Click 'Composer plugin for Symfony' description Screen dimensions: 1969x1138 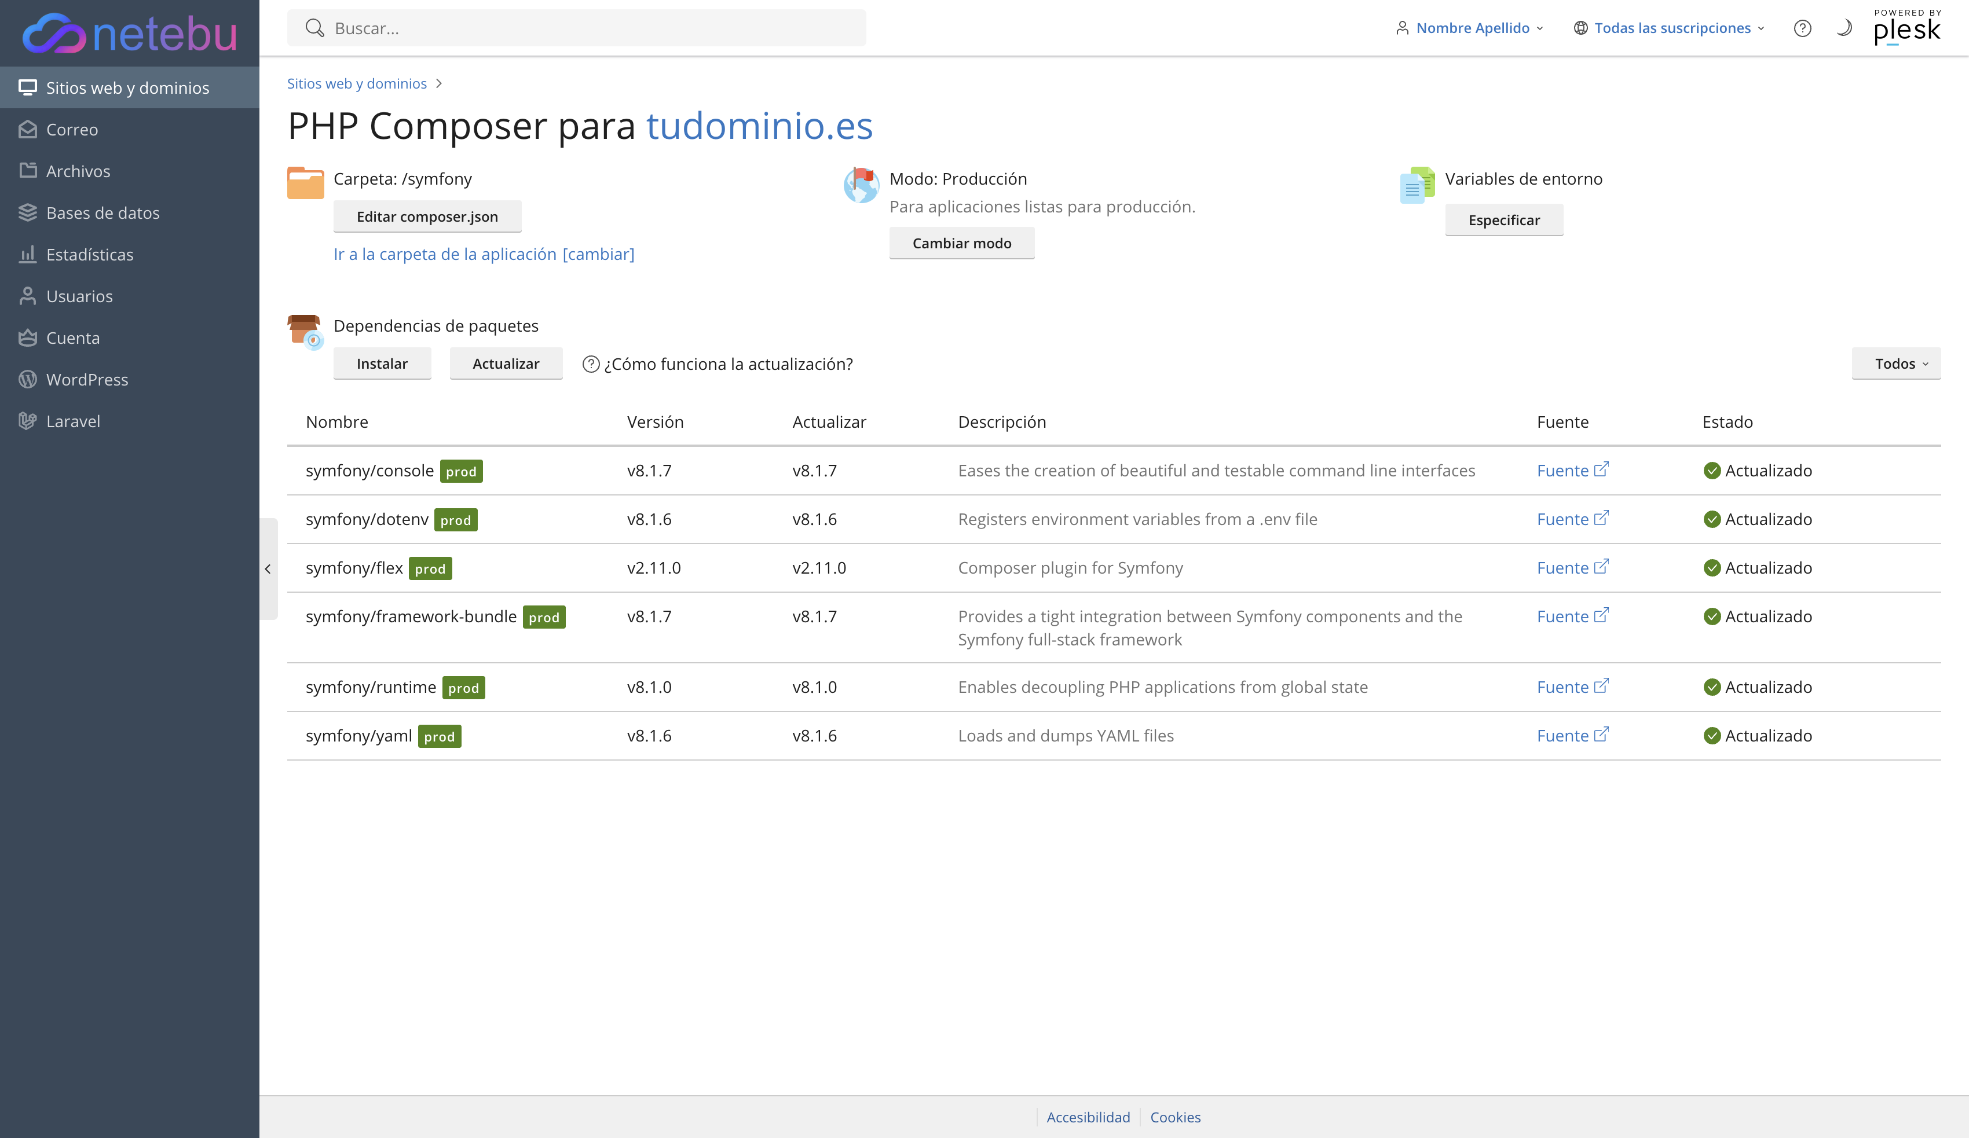[1070, 568]
